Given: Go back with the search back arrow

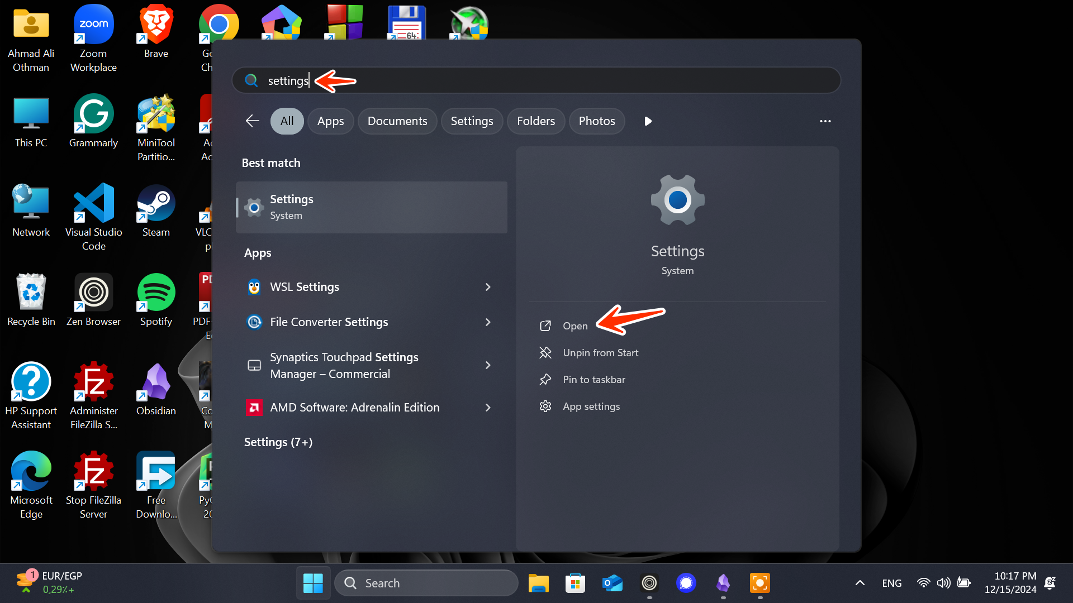Looking at the screenshot, I should point(253,121).
